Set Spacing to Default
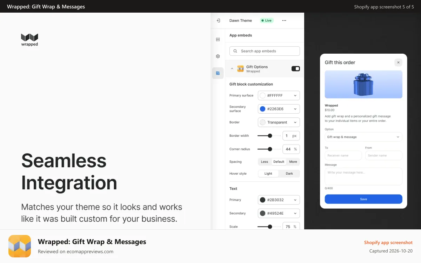This screenshot has width=421, height=263. pos(279,162)
